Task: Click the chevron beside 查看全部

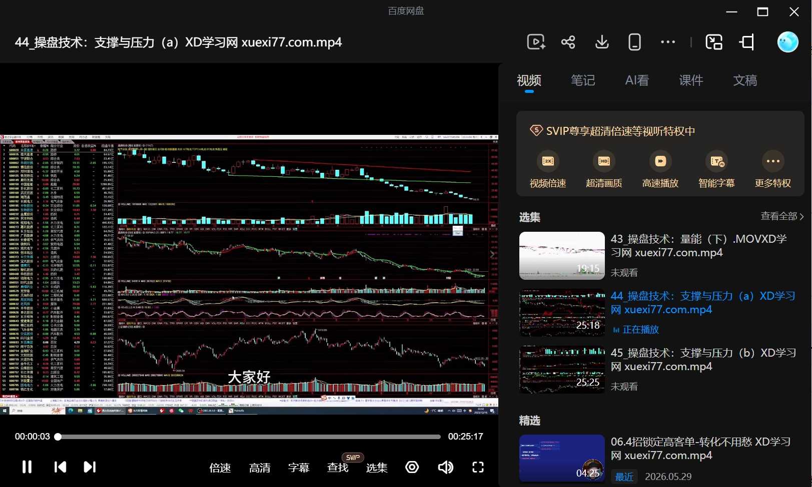Action: click(801, 217)
